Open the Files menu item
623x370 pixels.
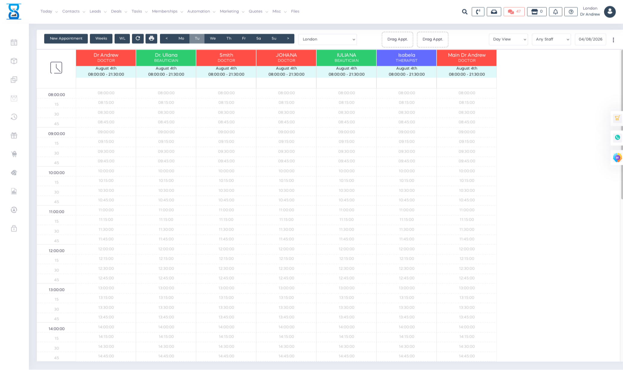pos(295,11)
